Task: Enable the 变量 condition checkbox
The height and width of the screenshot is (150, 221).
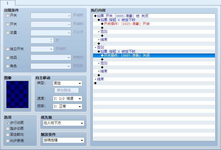Action: tap(7, 32)
